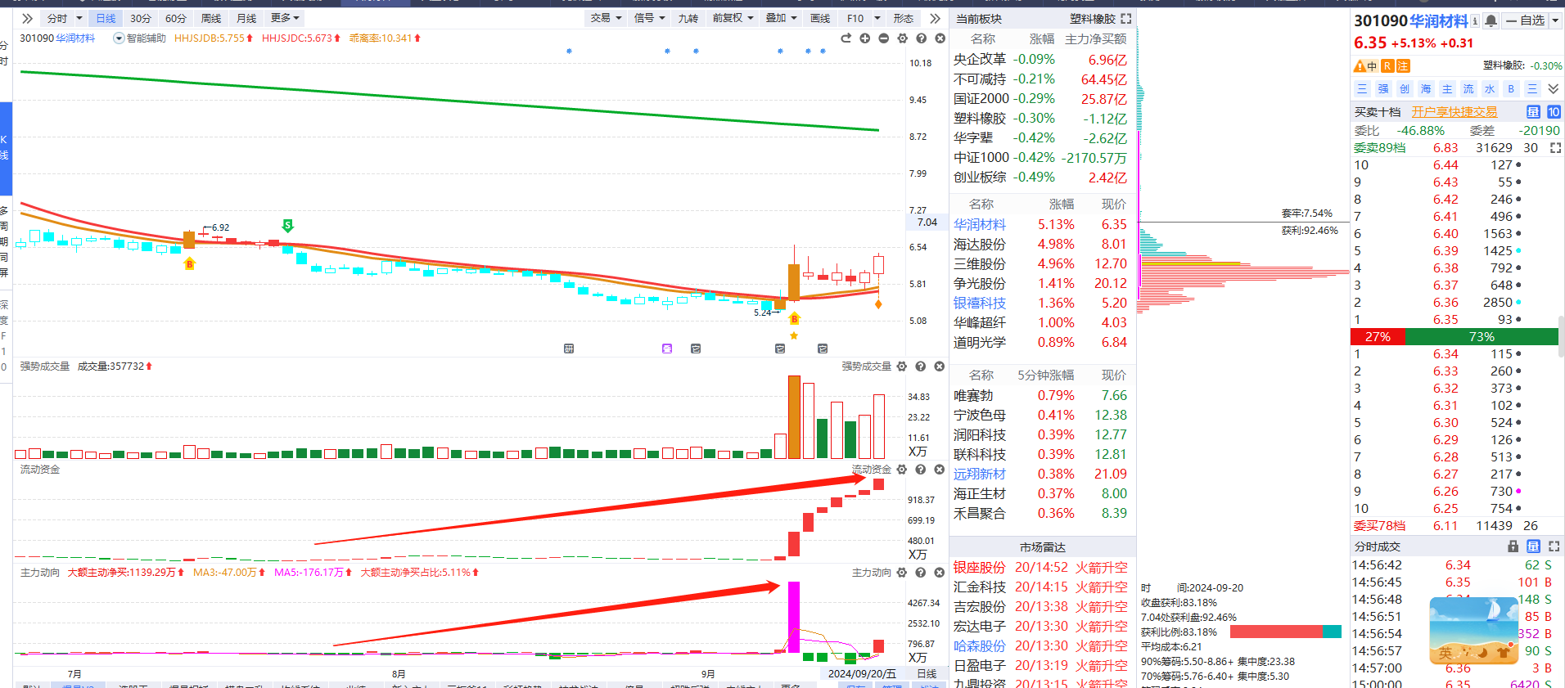1565x688 pixels.
Task: Open the 信号 dropdown
Action: coord(650,18)
